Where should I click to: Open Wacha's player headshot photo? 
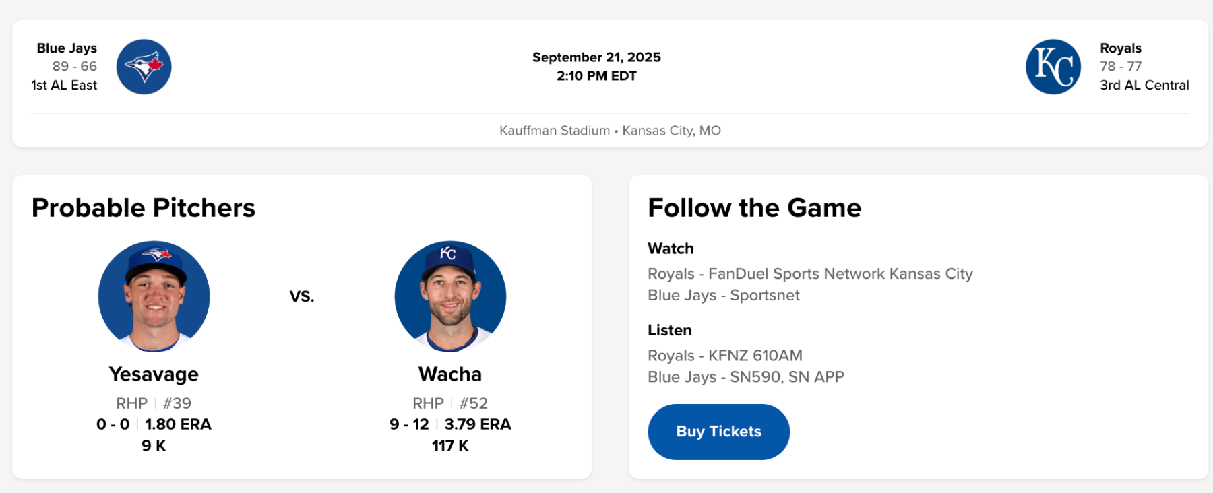pos(450,296)
